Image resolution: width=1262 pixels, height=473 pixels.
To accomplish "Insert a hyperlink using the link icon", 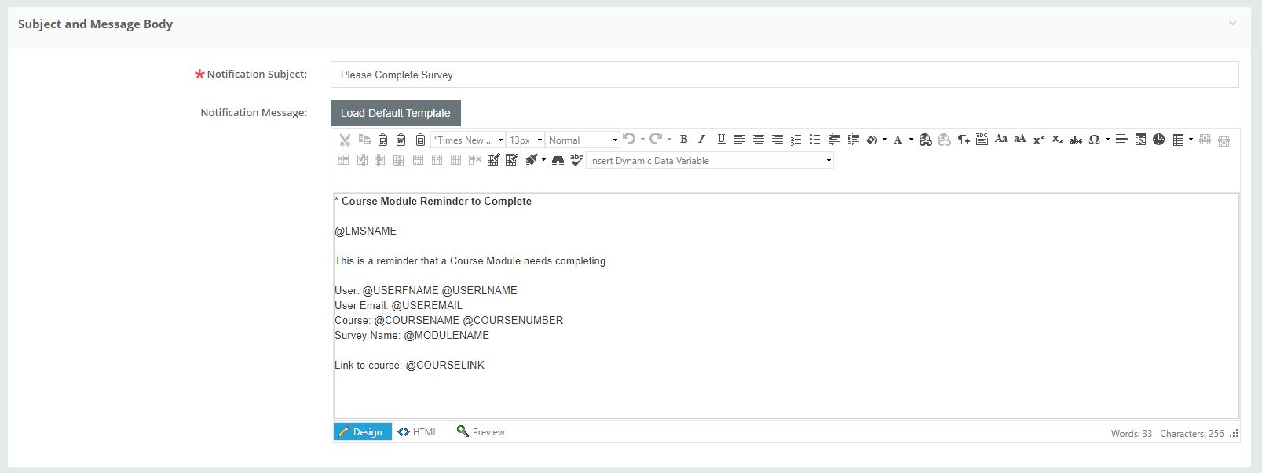I will [925, 140].
